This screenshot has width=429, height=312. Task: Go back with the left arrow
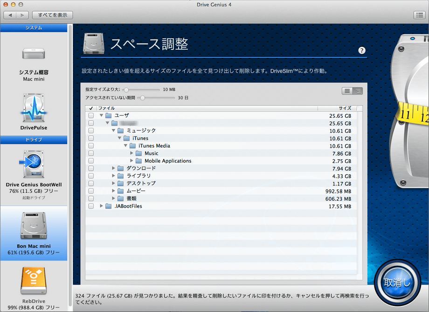[10, 15]
